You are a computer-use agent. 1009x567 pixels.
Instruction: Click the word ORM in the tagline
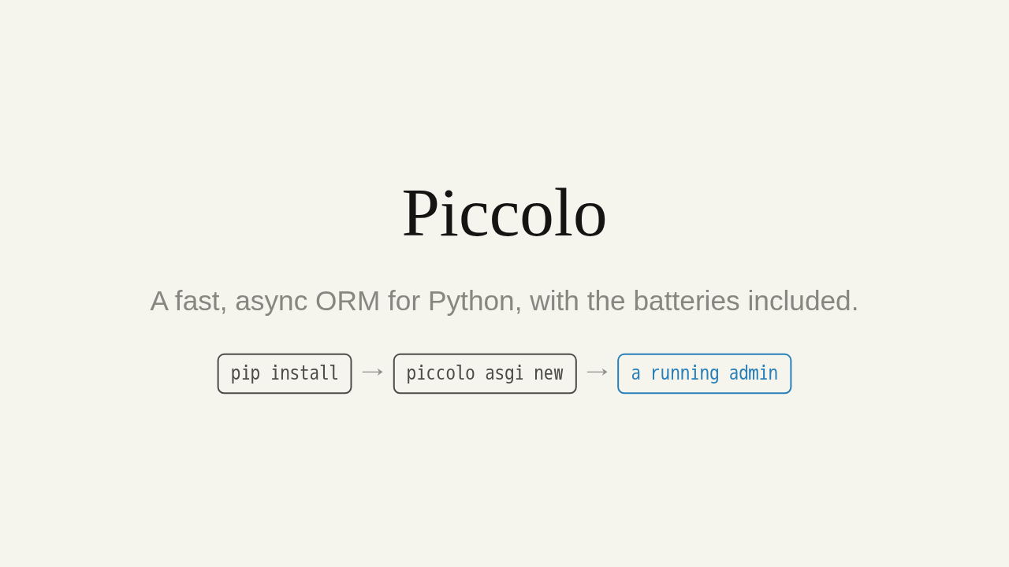[x=348, y=301]
